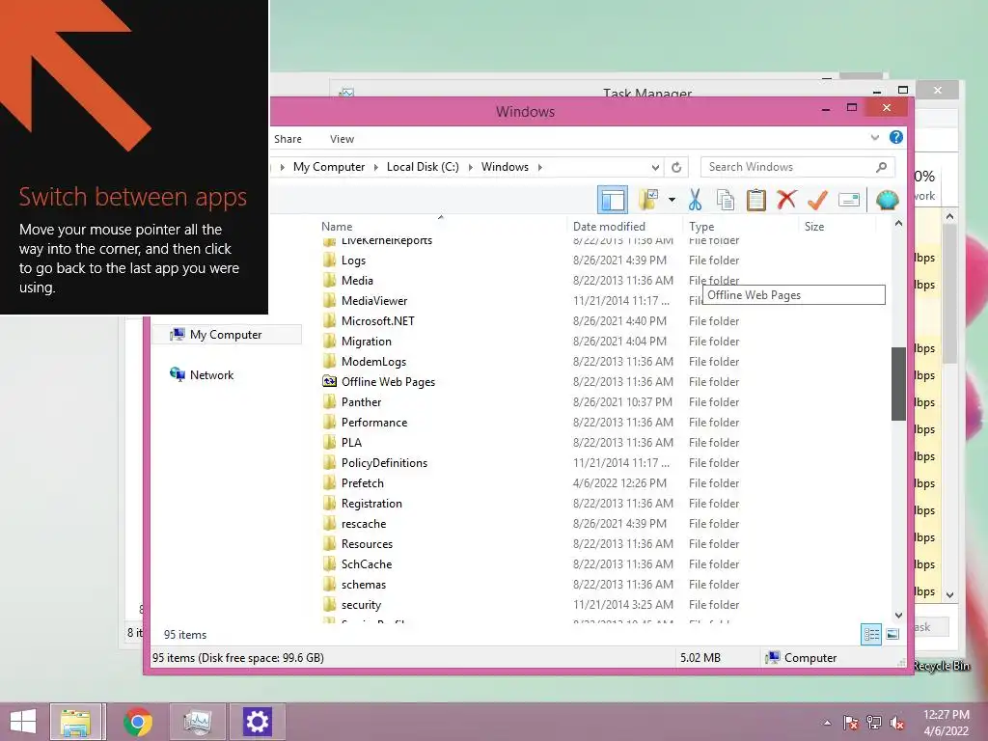Click the Windows breadcrumb segment

pyautogui.click(x=505, y=167)
